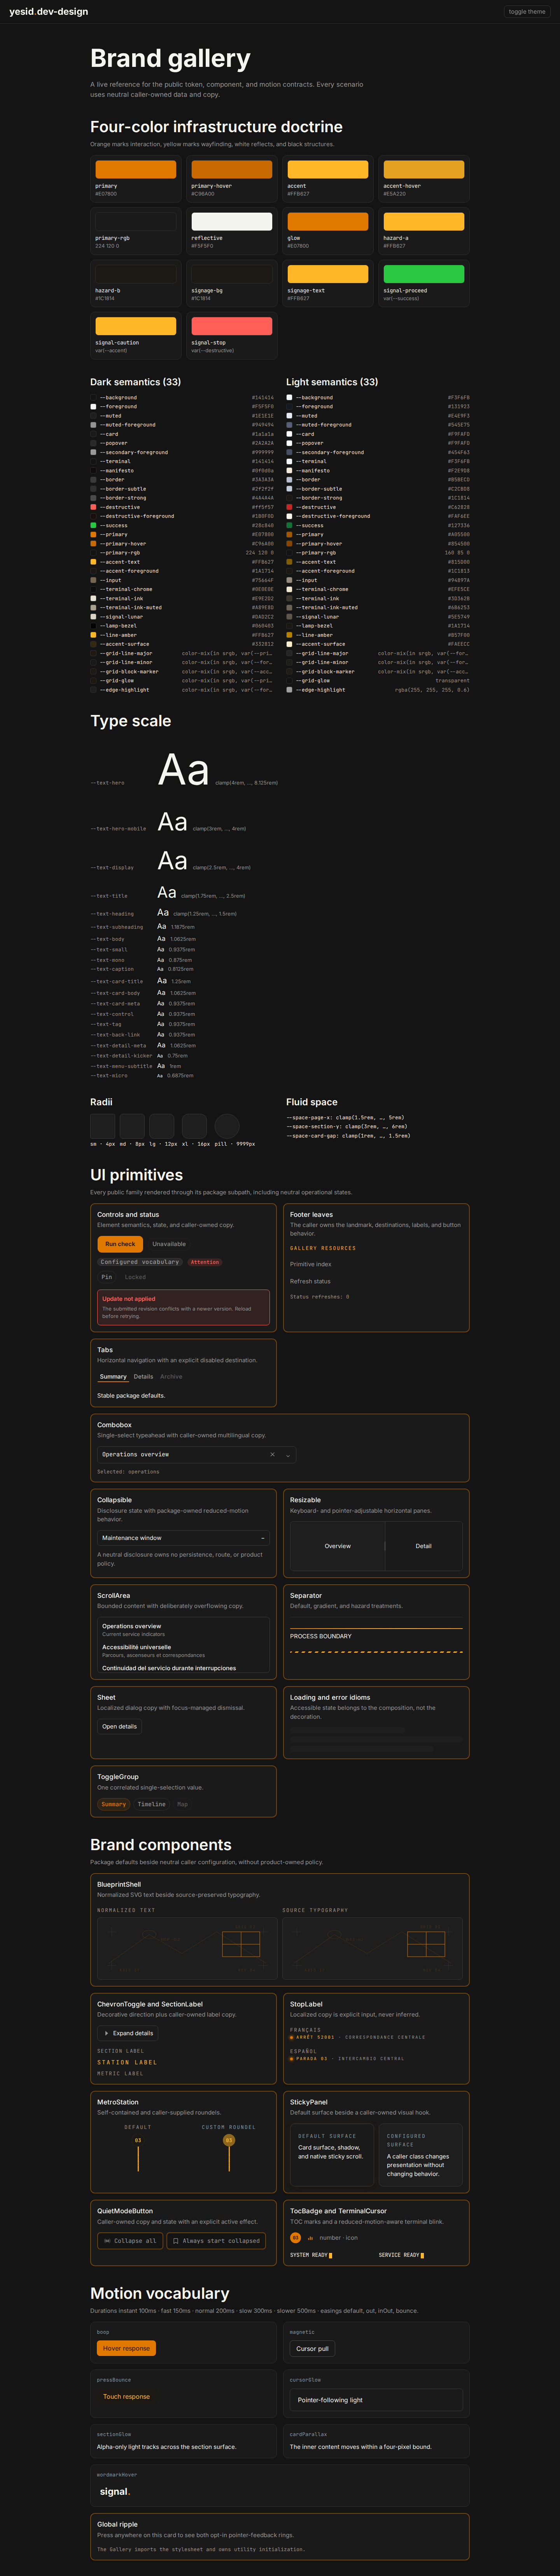Click the Attention badge
The width and height of the screenshot is (560, 2576).
point(205,1262)
